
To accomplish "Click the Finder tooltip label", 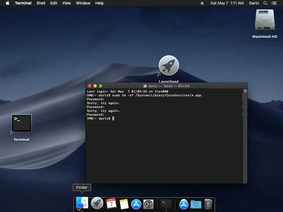I will 82,187.
